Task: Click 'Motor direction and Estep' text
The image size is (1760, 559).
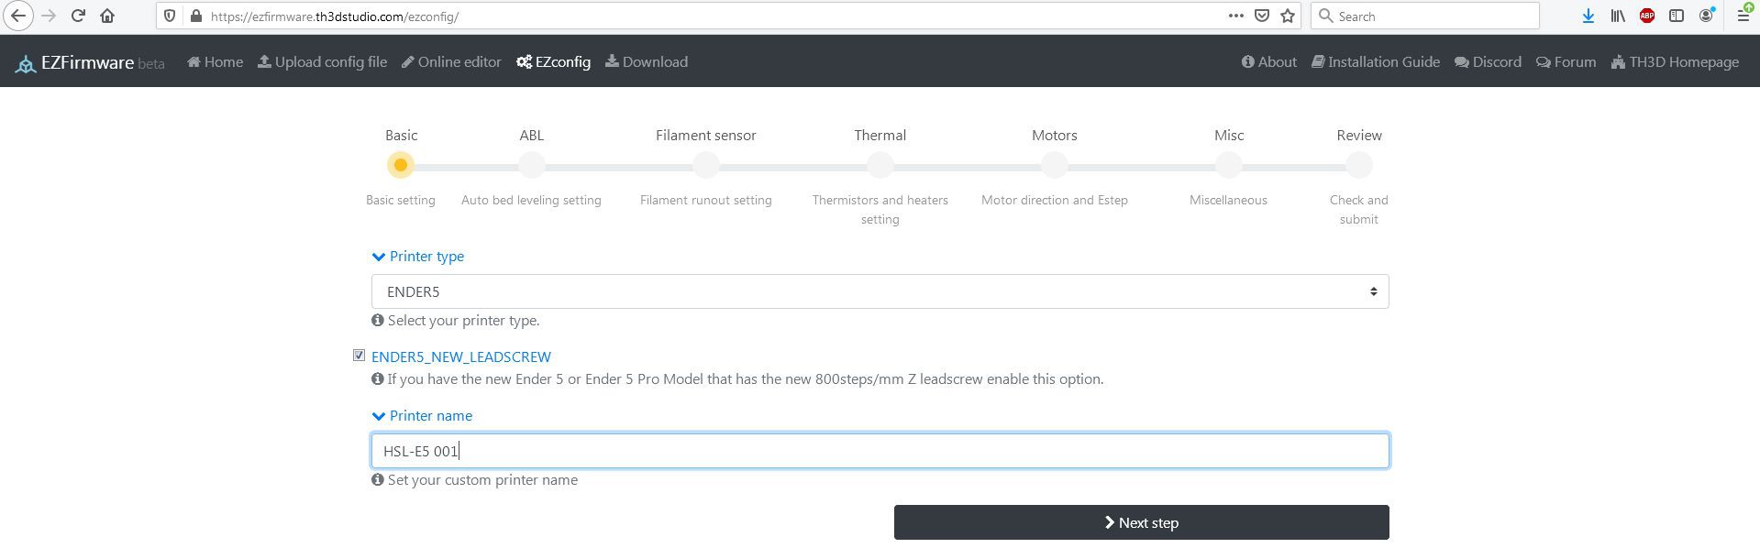Action: [1055, 200]
